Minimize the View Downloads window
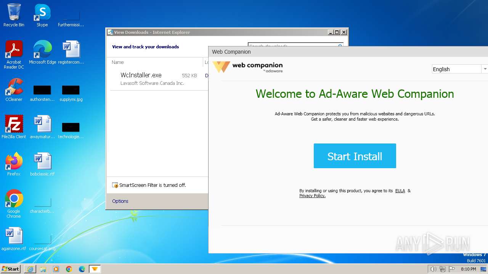 (x=331, y=32)
